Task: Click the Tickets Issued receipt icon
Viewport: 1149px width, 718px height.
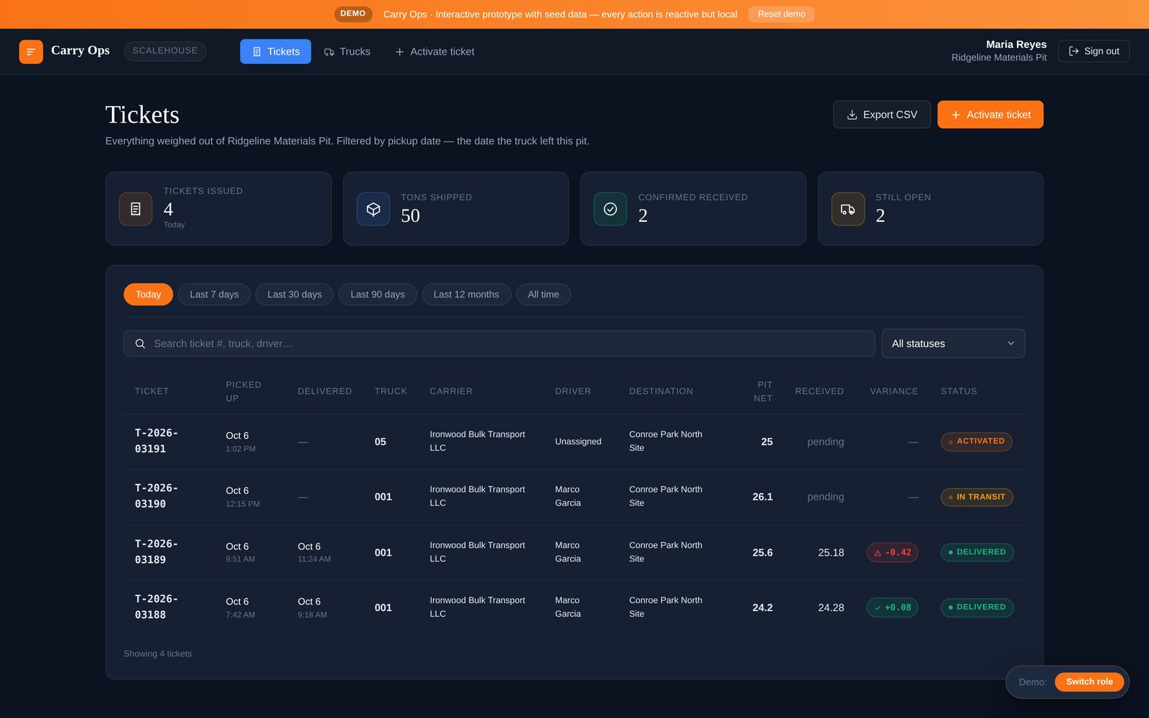Action: pyautogui.click(x=136, y=209)
